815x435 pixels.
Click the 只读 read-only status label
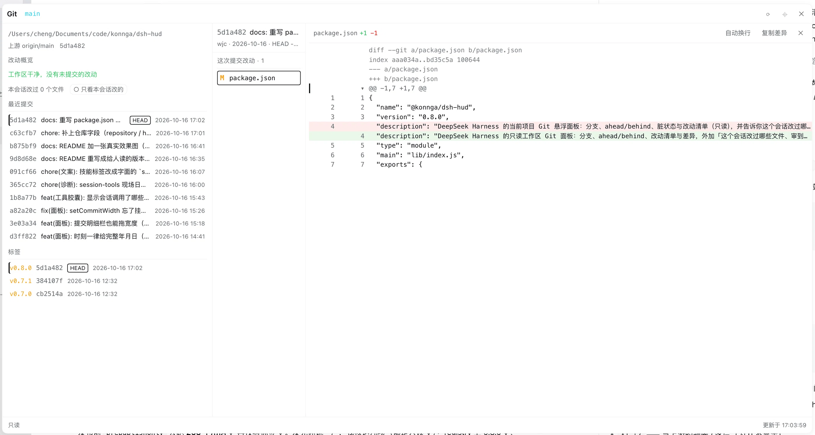tap(14, 425)
